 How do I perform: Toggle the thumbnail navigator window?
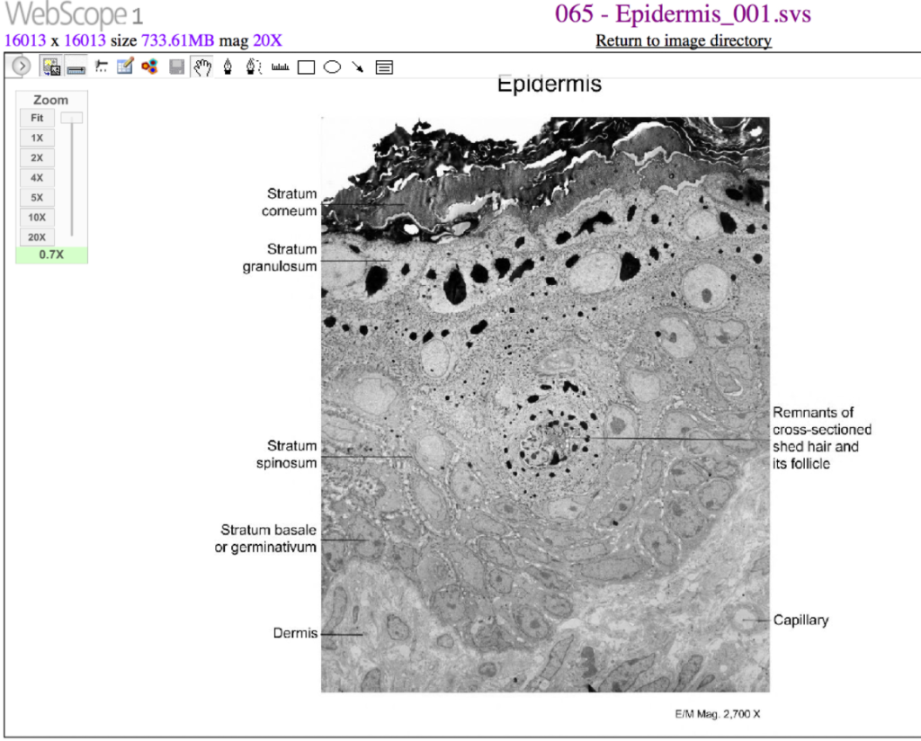pyautogui.click(x=50, y=67)
